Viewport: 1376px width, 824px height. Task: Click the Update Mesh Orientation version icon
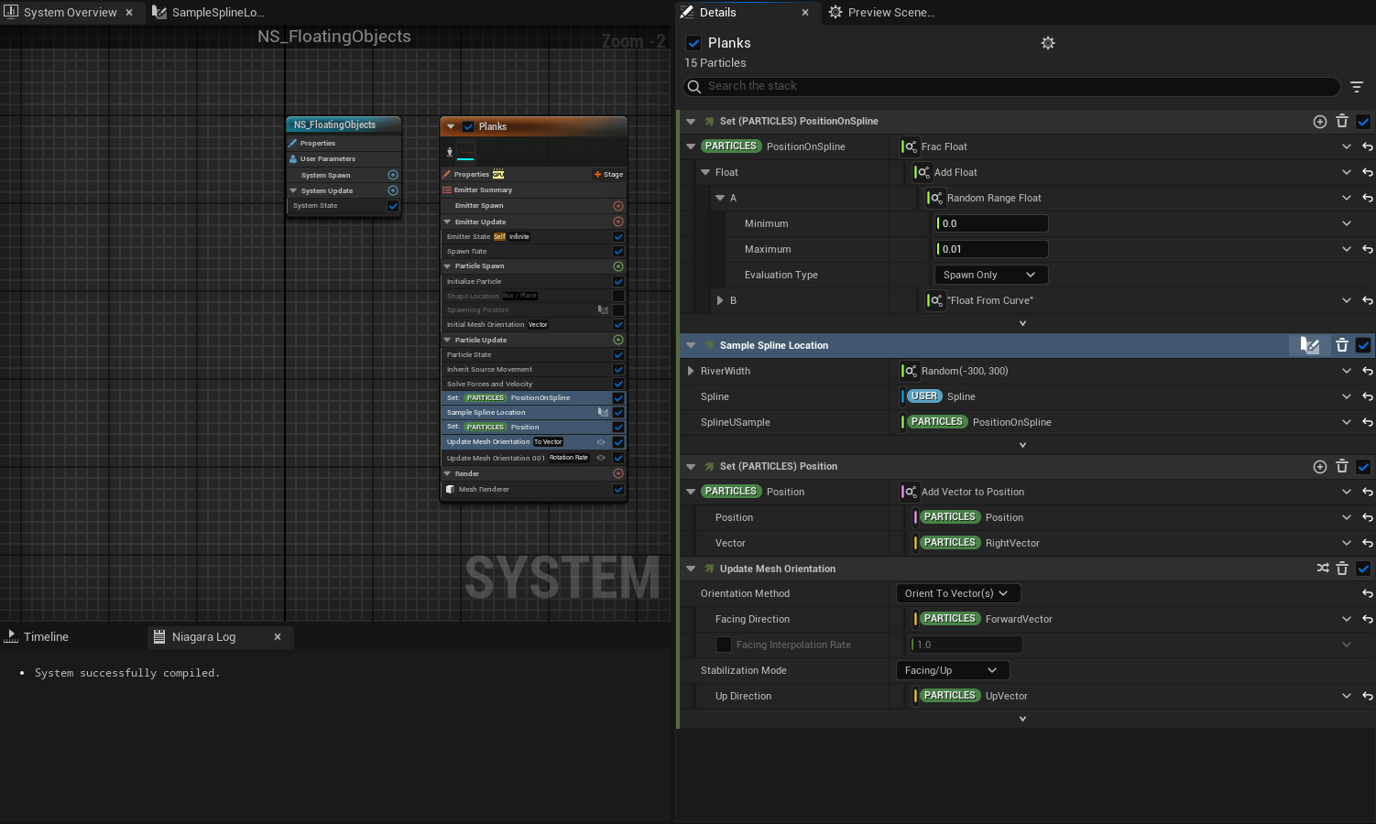coord(1323,569)
